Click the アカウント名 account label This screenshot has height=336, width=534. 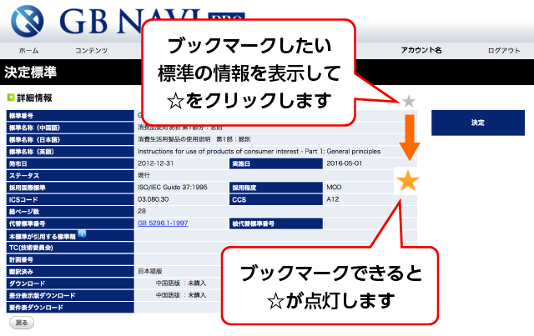421,50
